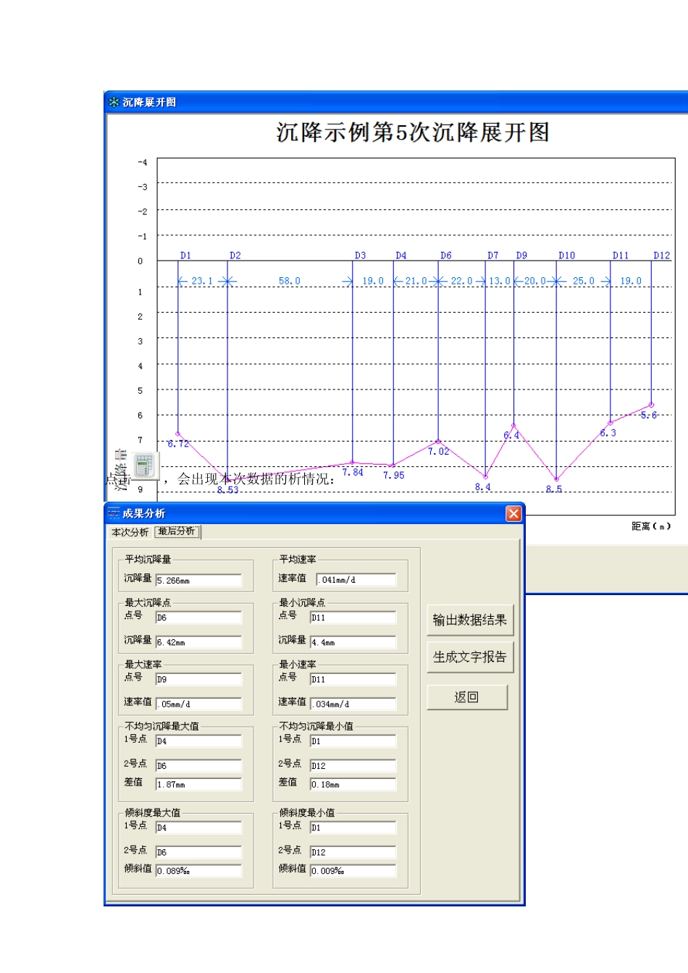Viewport: 688px width, 973px height.
Task: Click the 22.0 distance label
Action: 461,281
